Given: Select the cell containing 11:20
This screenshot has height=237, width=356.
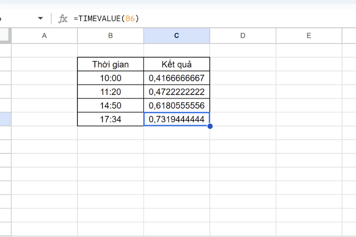Looking at the screenshot, I should [110, 91].
